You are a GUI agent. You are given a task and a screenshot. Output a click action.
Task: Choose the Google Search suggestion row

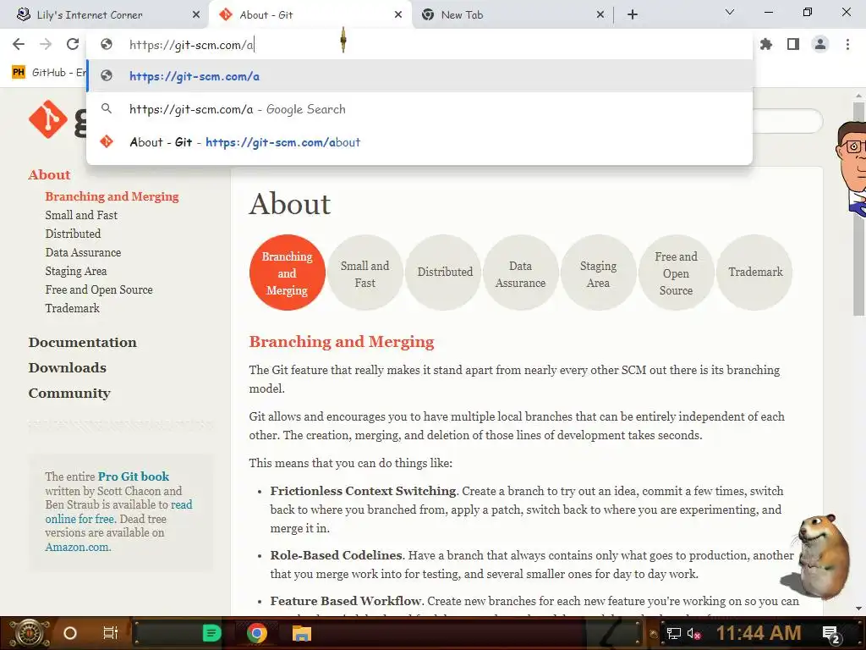419,109
